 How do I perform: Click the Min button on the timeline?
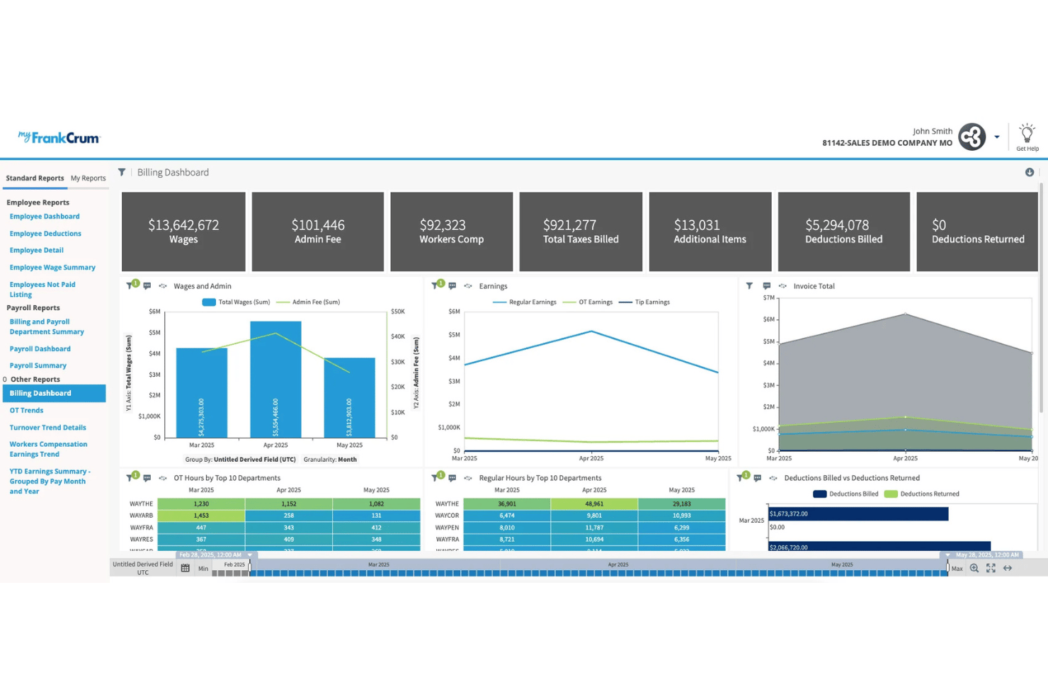[203, 569]
